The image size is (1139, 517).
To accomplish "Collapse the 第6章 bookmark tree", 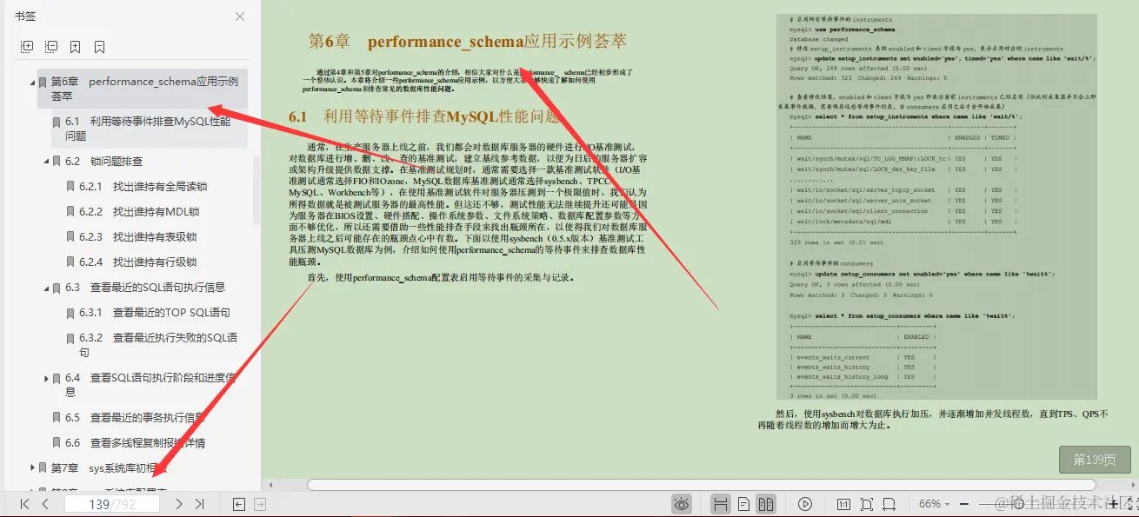I will [x=32, y=82].
